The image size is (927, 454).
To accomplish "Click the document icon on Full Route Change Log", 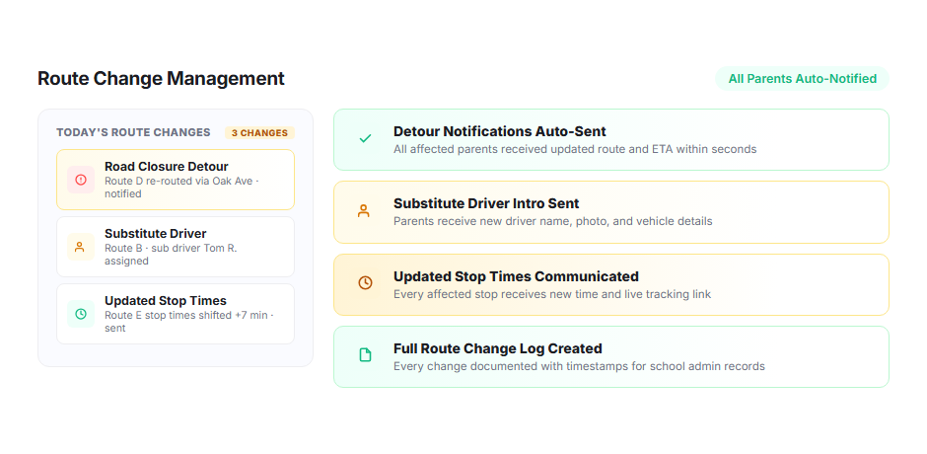I will coord(365,355).
